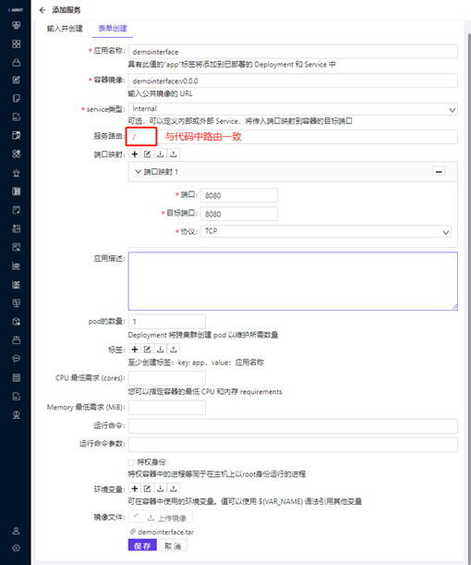
Task: Click the 应用描述 text area
Action: click(293, 281)
